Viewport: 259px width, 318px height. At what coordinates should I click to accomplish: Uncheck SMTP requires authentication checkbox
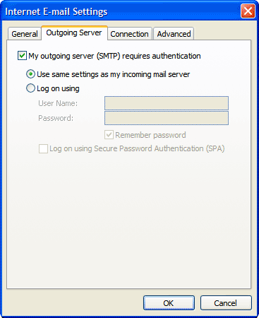tap(22, 56)
